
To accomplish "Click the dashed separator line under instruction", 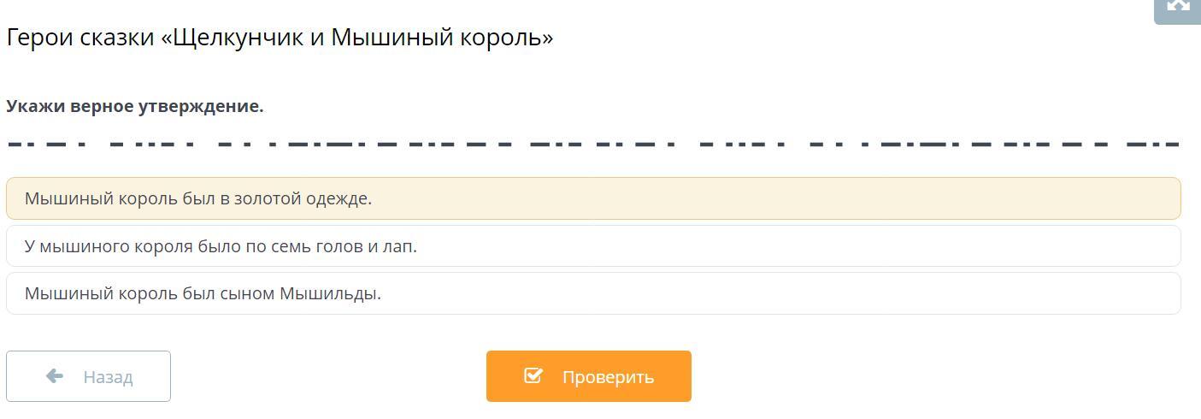I will [593, 144].
